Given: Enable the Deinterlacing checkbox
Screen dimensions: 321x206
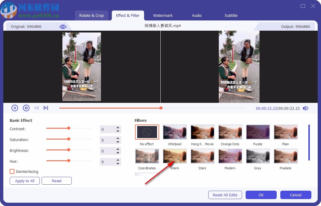Looking at the screenshot, I should [12, 171].
